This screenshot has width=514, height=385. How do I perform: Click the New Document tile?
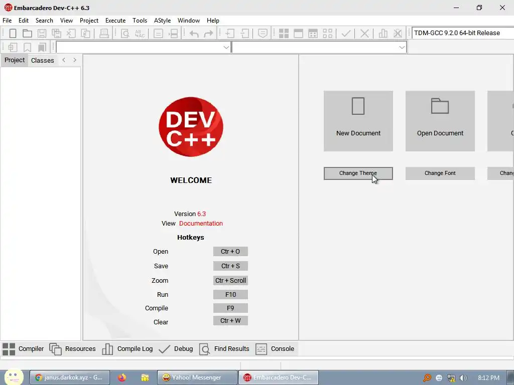point(358,121)
